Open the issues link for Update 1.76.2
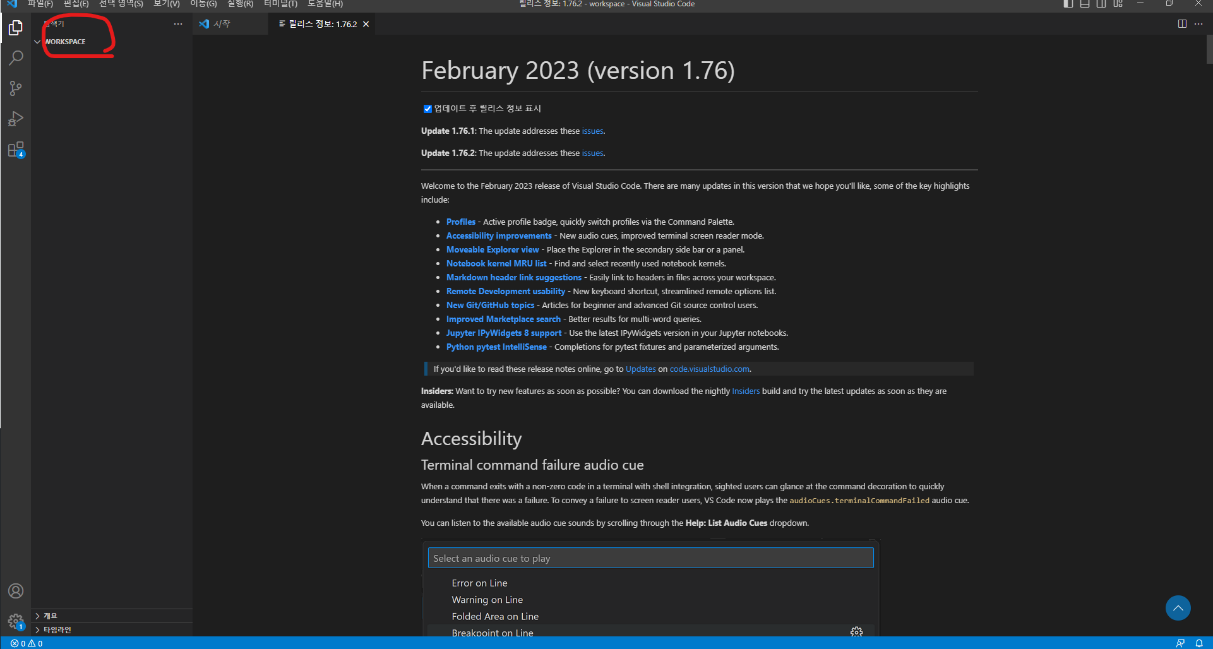This screenshot has width=1213, height=649. point(592,153)
